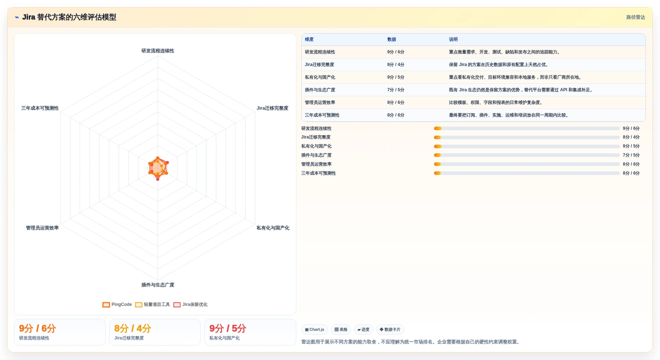Select the 数据 column header
This screenshot has height=360, width=660.
[391, 39]
